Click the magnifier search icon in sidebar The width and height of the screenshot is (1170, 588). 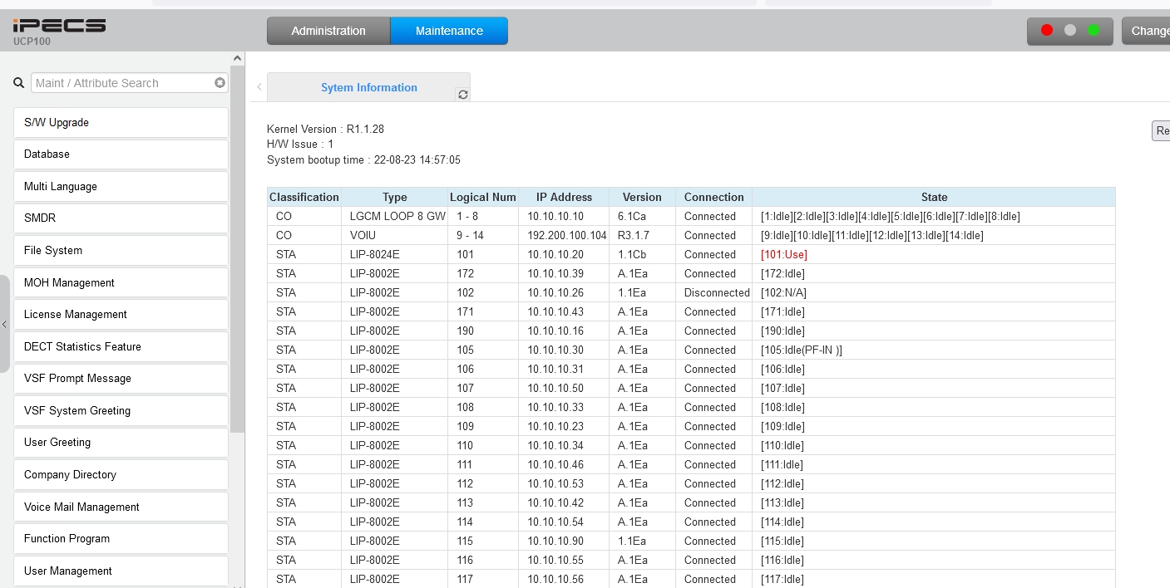tap(19, 83)
